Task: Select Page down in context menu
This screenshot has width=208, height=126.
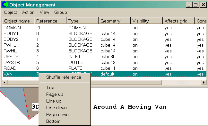Action: coord(57,114)
